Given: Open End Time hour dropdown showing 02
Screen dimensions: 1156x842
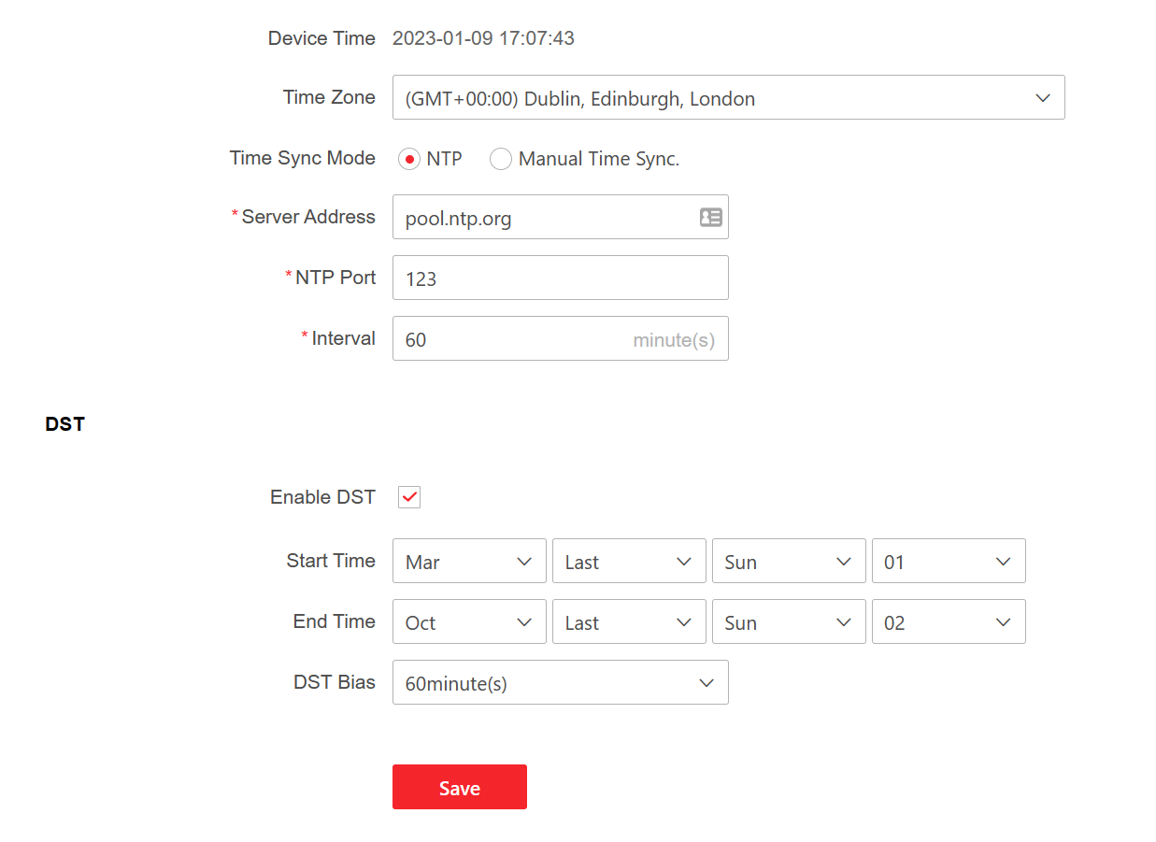Looking at the screenshot, I should click(949, 622).
